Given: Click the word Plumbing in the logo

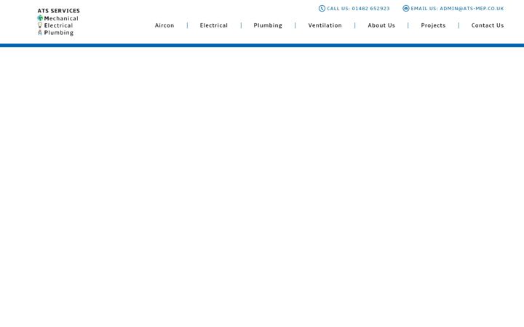Looking at the screenshot, I should tap(59, 33).
